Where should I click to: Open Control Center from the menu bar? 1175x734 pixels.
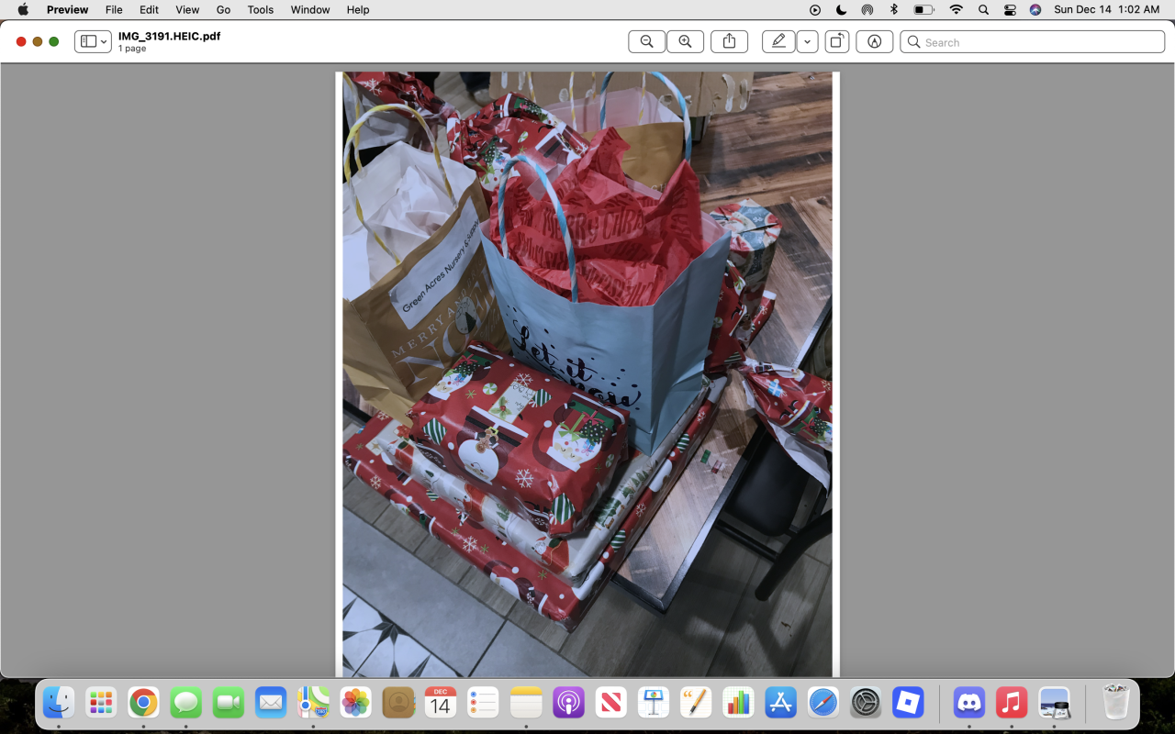coord(1010,10)
